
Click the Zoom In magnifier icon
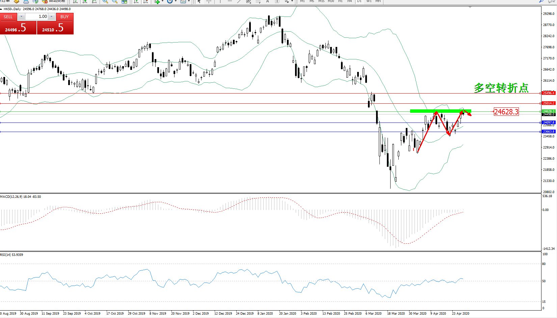[x=105, y=1]
